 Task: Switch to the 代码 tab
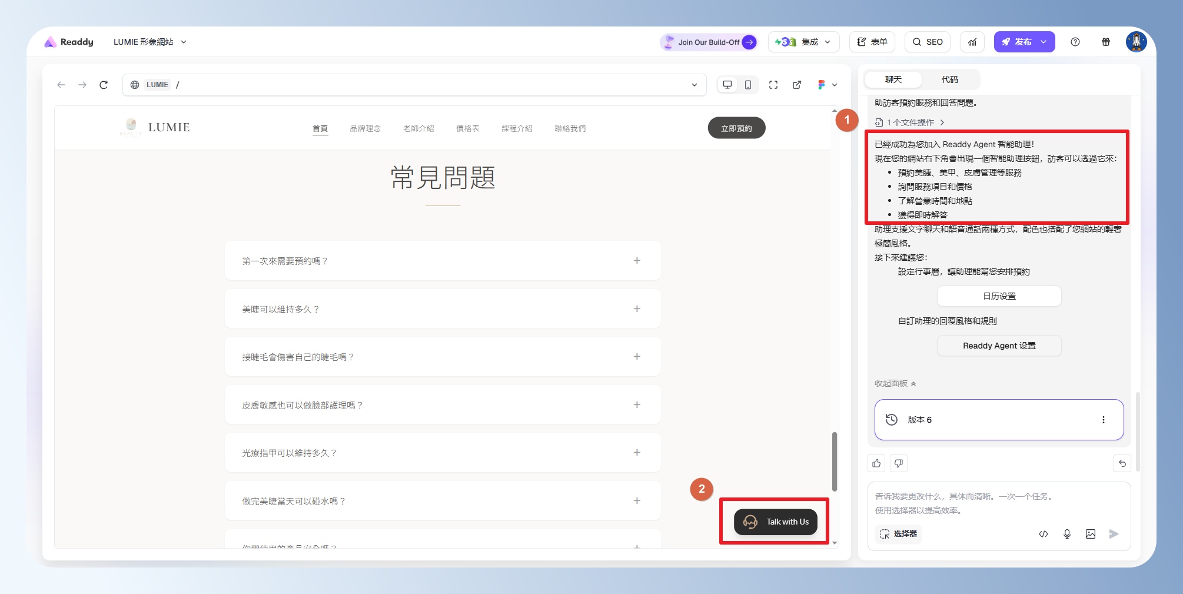tap(949, 79)
